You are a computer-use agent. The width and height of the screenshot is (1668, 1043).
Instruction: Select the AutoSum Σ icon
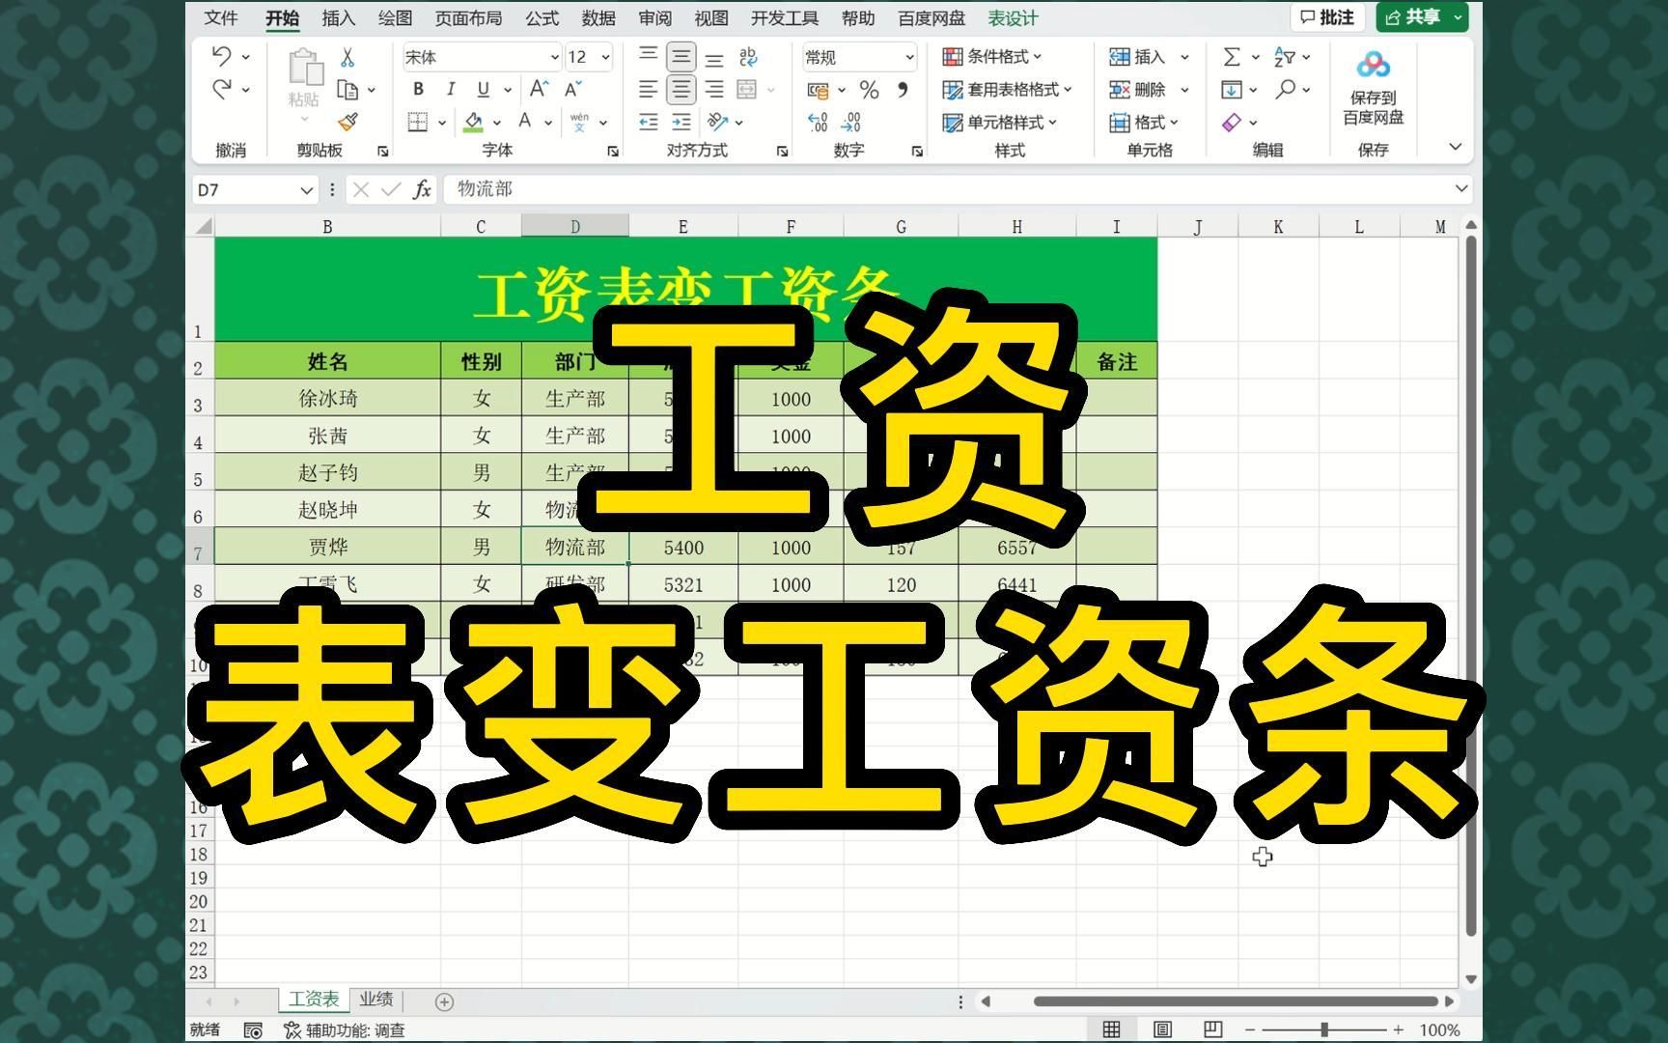pyautogui.click(x=1231, y=56)
